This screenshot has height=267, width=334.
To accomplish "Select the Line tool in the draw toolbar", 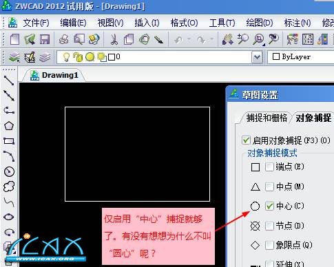I will pos(9,81).
